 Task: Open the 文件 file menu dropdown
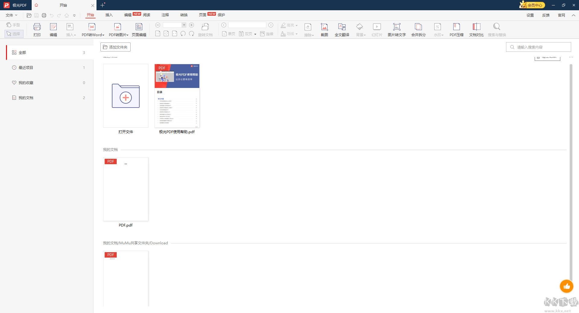[x=11, y=15]
